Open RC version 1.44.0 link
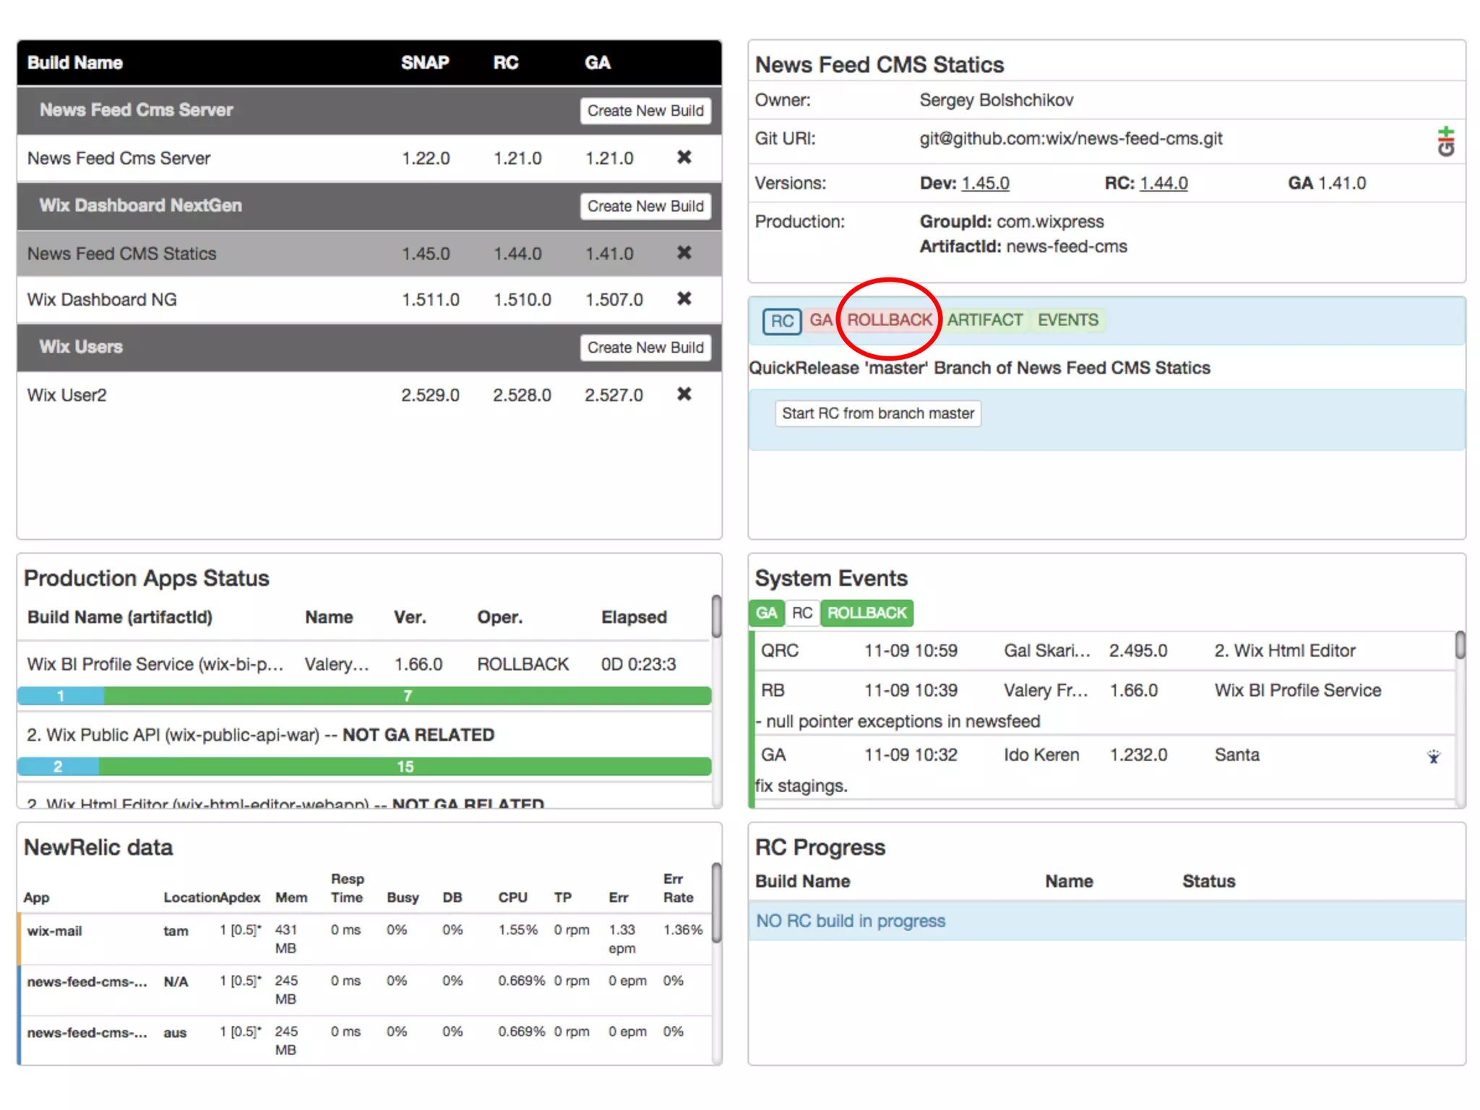Screen dimensions: 1480x1110 pyautogui.click(x=1163, y=184)
